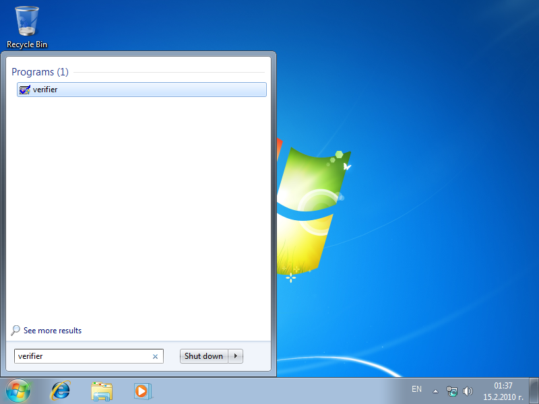The height and width of the screenshot is (404, 539).
Task: Open Windows Media Player from taskbar
Action: [x=142, y=391]
